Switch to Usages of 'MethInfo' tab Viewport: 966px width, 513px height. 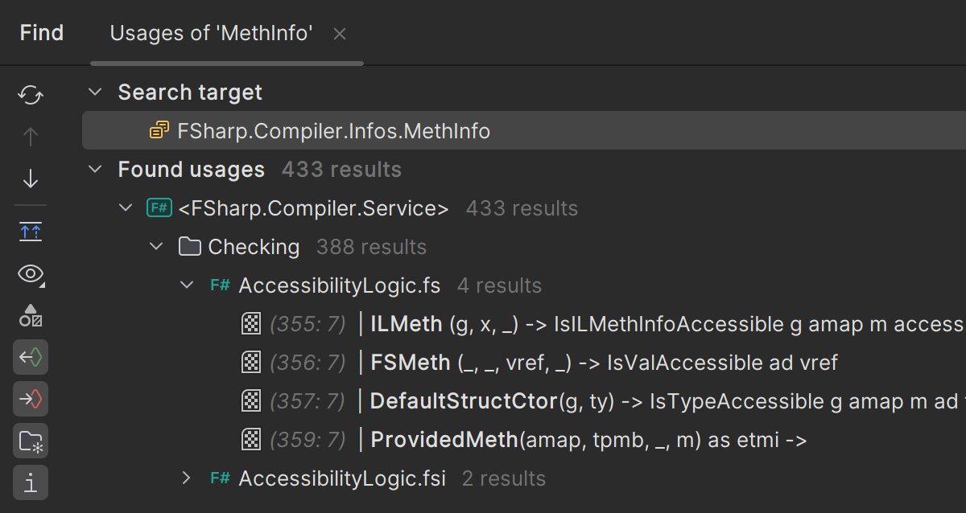pyautogui.click(x=211, y=34)
